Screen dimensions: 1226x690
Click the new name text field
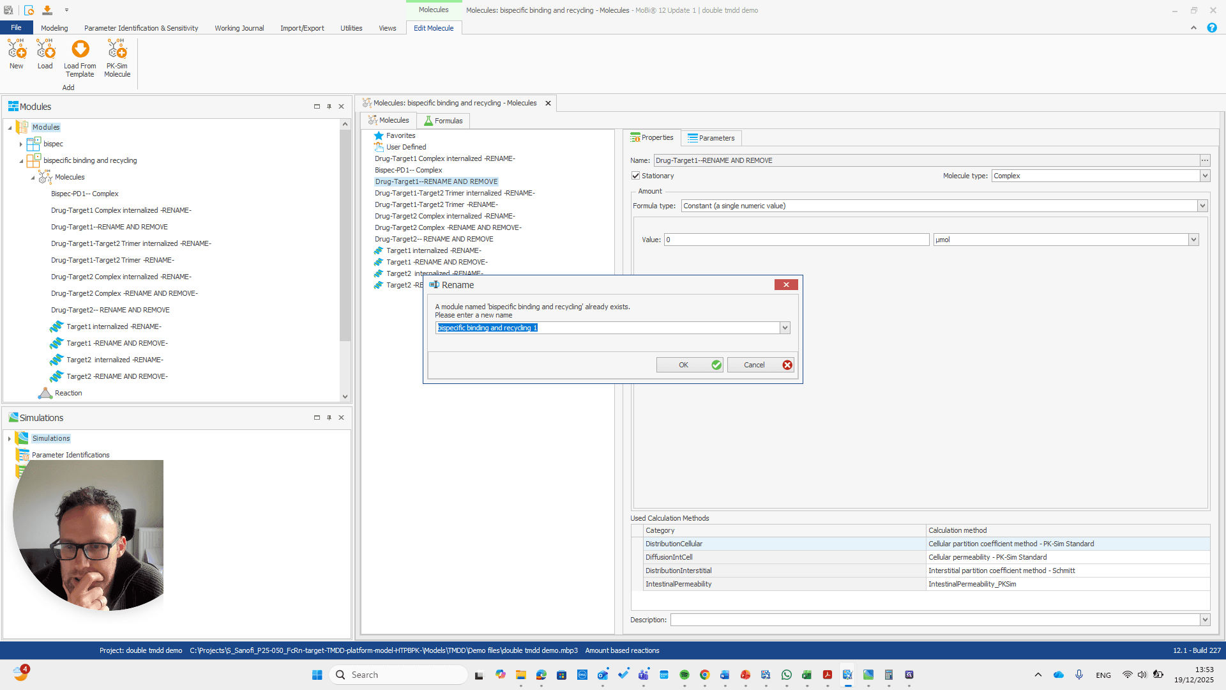coord(607,328)
